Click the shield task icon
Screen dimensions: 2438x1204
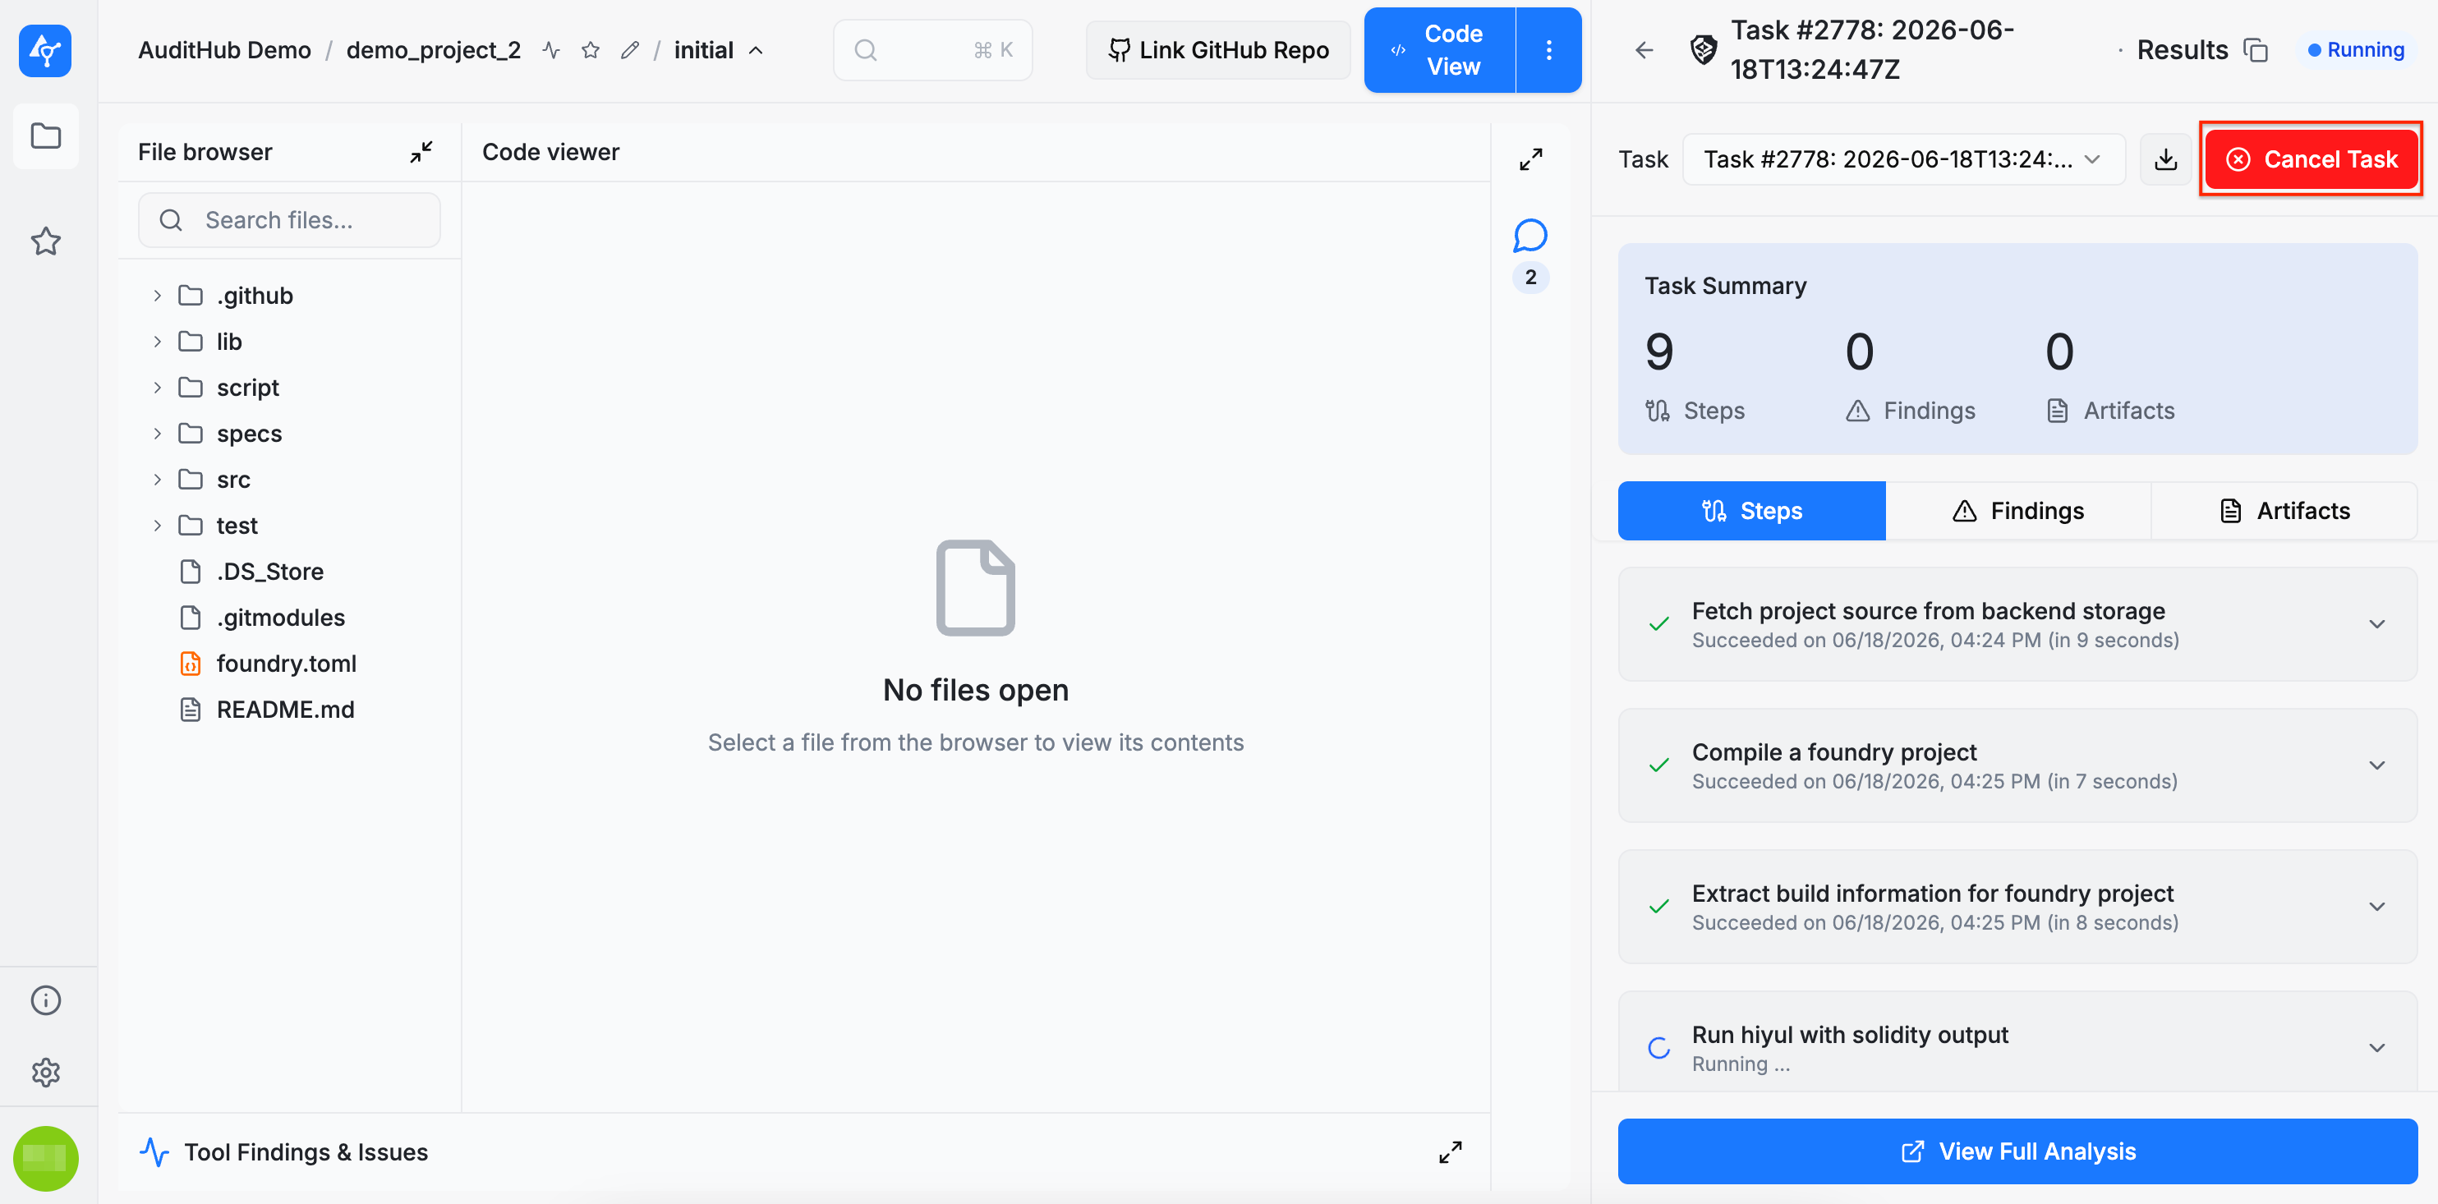tap(1703, 50)
